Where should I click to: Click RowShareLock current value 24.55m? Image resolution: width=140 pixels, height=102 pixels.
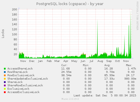tap(66, 72)
